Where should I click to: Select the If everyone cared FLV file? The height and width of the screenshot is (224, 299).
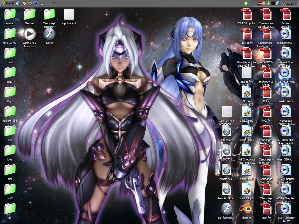[266, 18]
